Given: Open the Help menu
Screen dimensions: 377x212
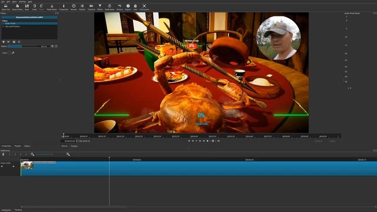Looking at the screenshot, I should point(30,1).
